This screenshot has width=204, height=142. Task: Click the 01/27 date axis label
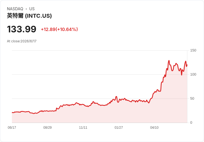coord(119,128)
